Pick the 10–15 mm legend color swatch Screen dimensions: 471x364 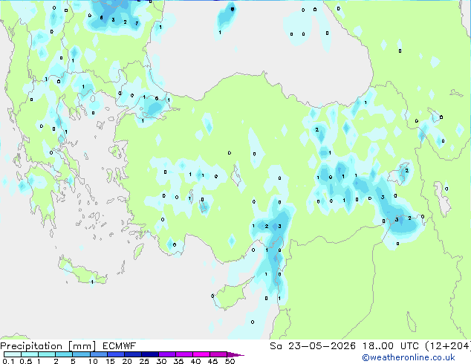pos(99,354)
